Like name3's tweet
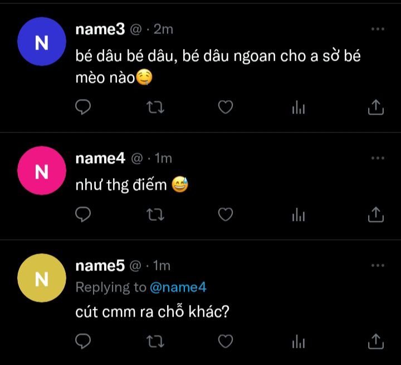Screen dimensions: 401x365 click(225, 107)
